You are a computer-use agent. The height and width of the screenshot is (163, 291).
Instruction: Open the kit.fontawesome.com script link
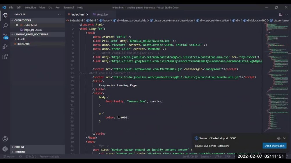point(147,69)
